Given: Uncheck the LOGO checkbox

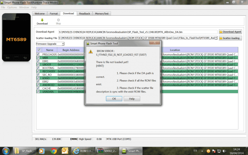Looking at the screenshot, I should tap(38, 78).
